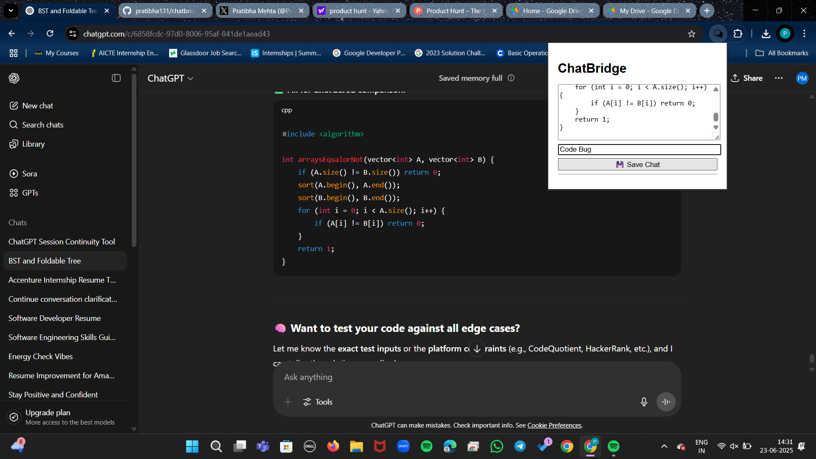Click the ChatBridge extension icon in toolbar
This screenshot has width=816, height=459.
coord(718,34)
